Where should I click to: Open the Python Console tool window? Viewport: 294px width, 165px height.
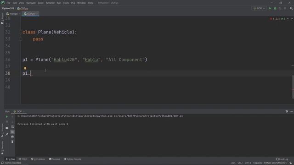73,159
